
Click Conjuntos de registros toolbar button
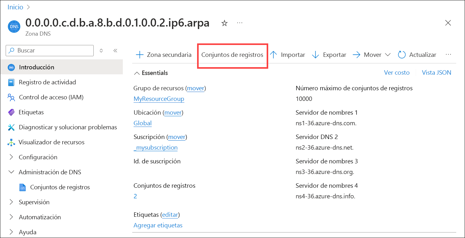(232, 55)
